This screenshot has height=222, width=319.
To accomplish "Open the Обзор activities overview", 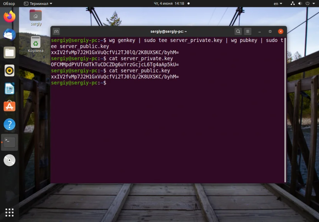I will 9,3.
